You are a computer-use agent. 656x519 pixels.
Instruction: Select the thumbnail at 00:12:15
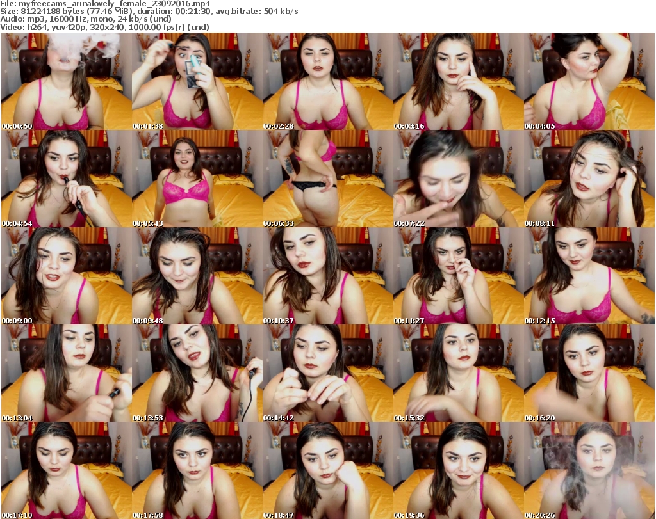pyautogui.click(x=589, y=276)
